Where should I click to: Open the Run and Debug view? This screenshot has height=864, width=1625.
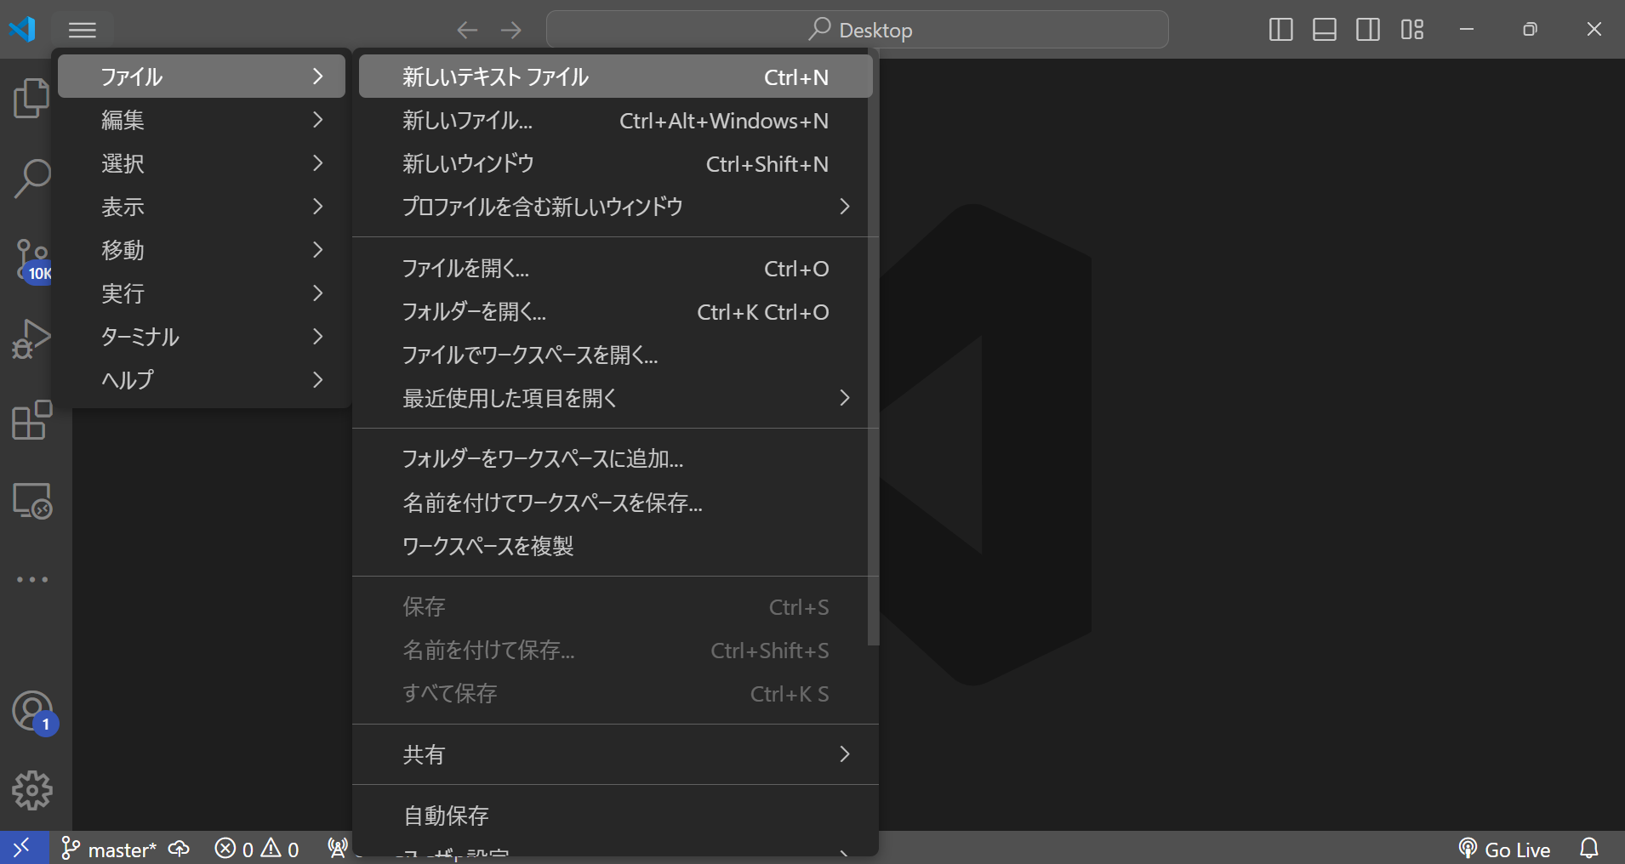(31, 338)
